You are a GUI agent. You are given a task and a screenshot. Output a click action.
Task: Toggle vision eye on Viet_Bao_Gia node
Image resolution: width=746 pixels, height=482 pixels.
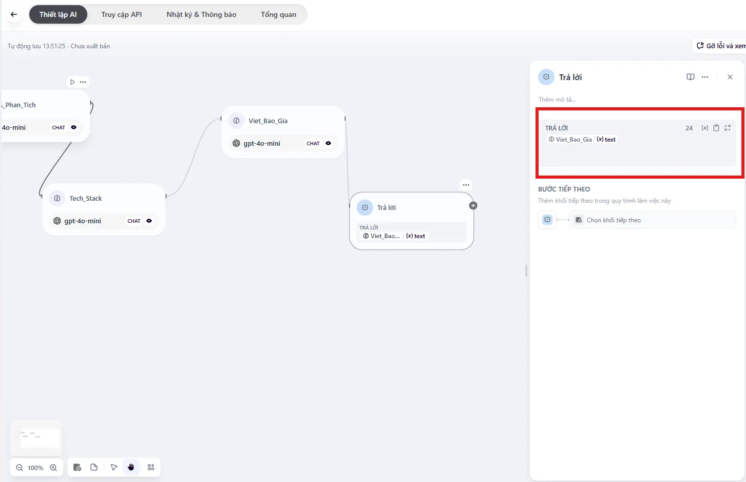click(328, 143)
